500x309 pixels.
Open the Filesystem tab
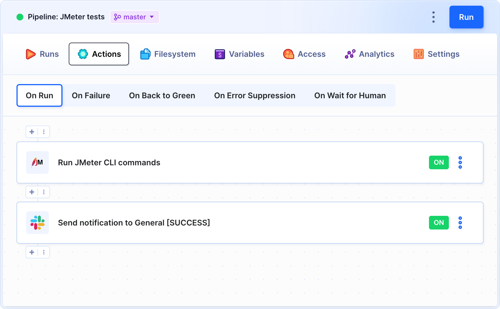(168, 54)
